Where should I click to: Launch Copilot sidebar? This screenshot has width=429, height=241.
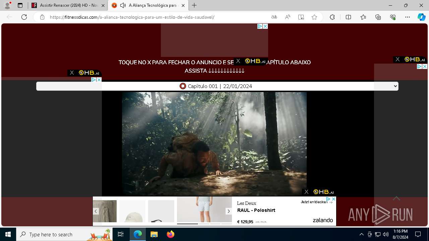421,17
